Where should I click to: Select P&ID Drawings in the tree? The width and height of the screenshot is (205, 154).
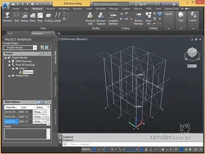pos(23,61)
